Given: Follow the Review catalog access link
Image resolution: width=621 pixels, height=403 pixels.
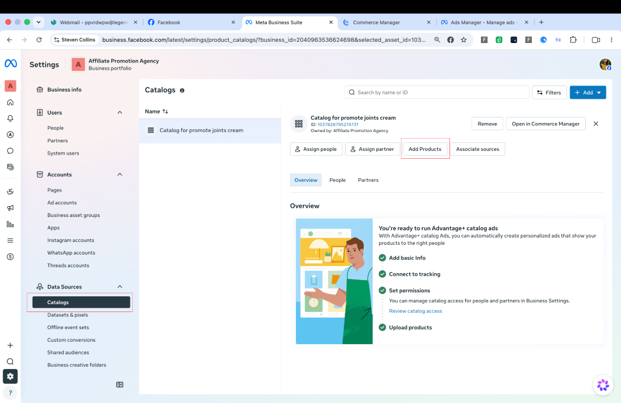Looking at the screenshot, I should [415, 311].
